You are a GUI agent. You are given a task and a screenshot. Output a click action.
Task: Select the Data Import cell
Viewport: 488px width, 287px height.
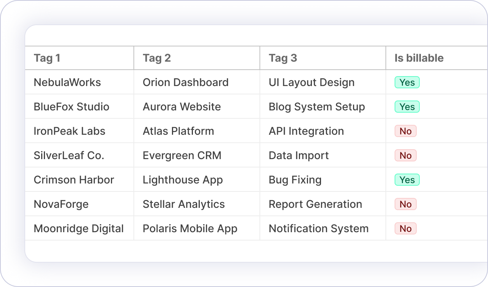(x=299, y=156)
